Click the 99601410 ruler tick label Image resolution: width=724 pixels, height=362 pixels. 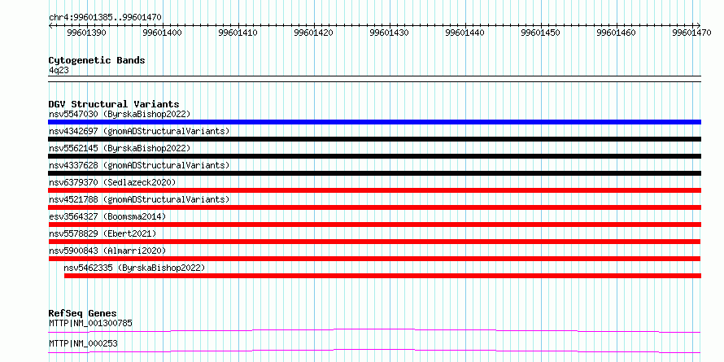[238, 33]
